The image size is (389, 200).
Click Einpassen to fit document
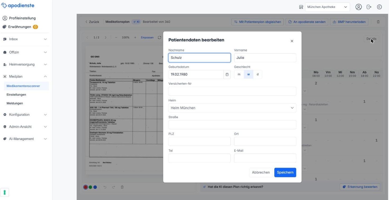(x=147, y=38)
